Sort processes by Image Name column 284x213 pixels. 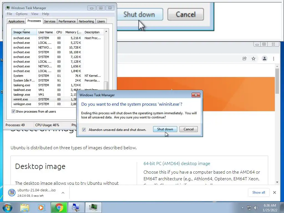coord(24,32)
